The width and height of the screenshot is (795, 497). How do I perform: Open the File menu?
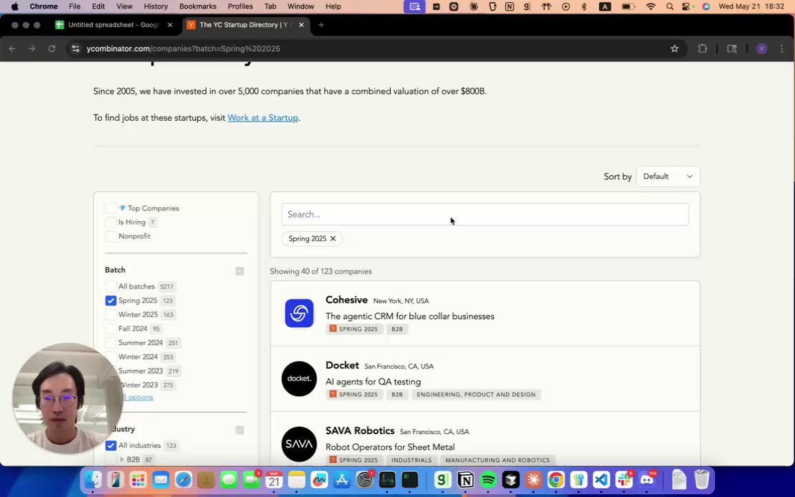point(75,7)
